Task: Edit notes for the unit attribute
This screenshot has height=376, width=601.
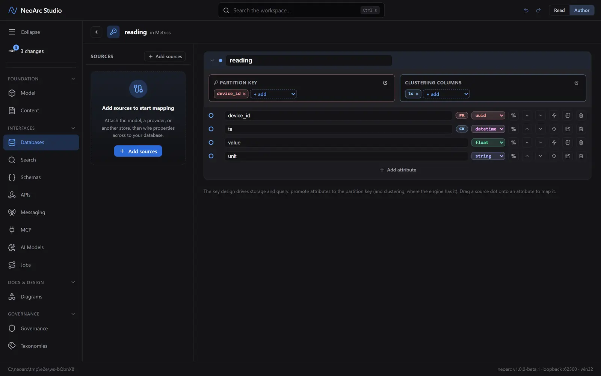Action: (x=568, y=156)
